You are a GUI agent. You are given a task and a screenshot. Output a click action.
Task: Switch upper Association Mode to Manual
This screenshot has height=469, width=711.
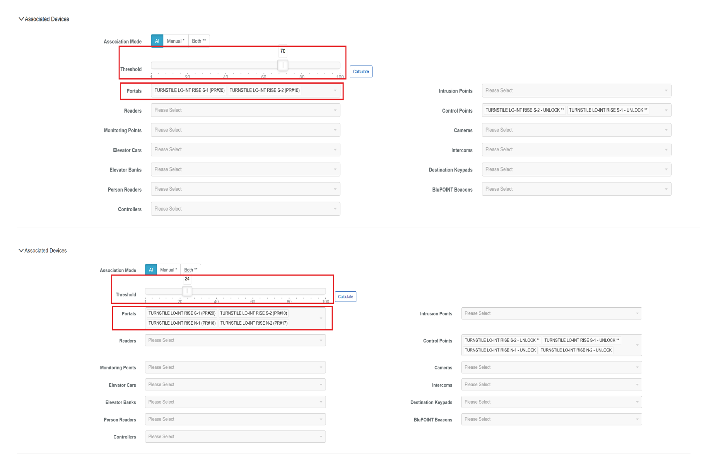click(x=175, y=41)
